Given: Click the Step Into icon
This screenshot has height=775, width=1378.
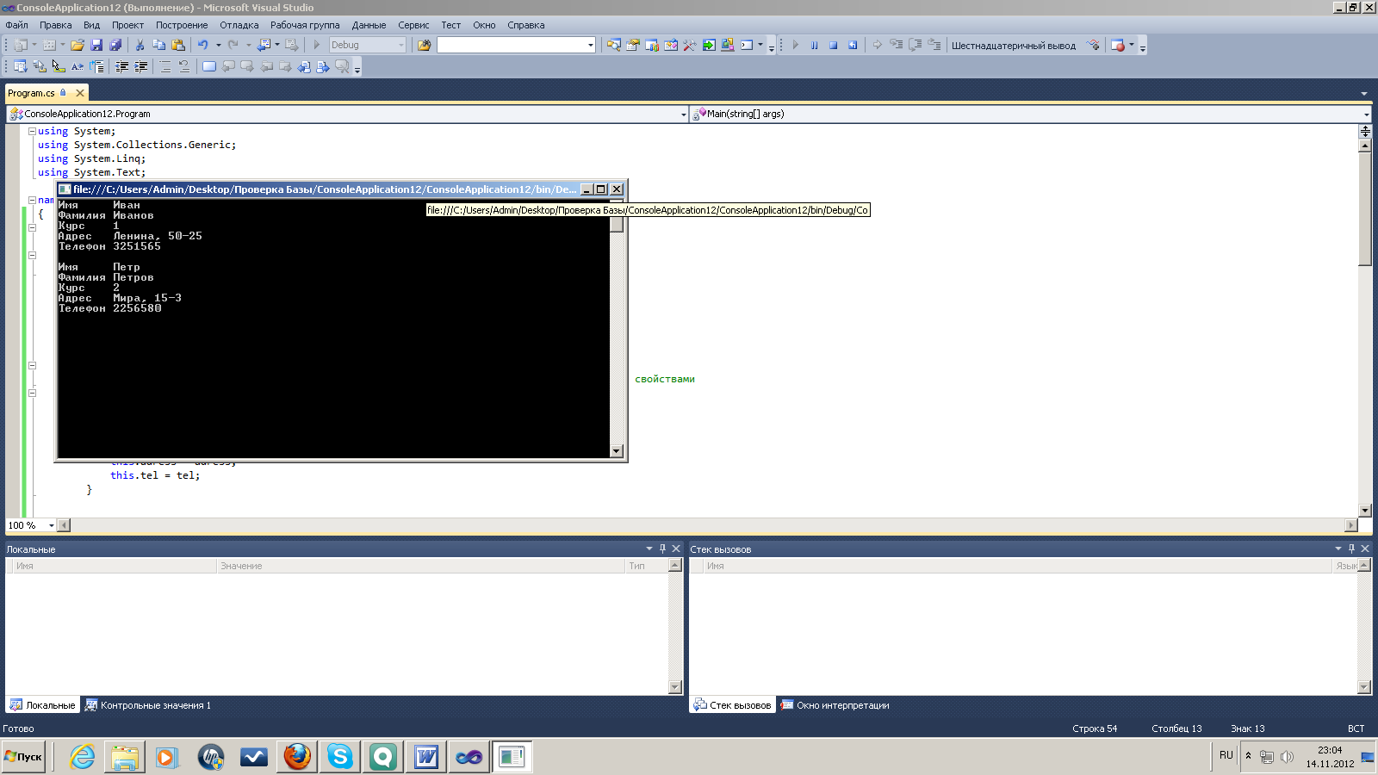Looking at the screenshot, I should pos(897,46).
